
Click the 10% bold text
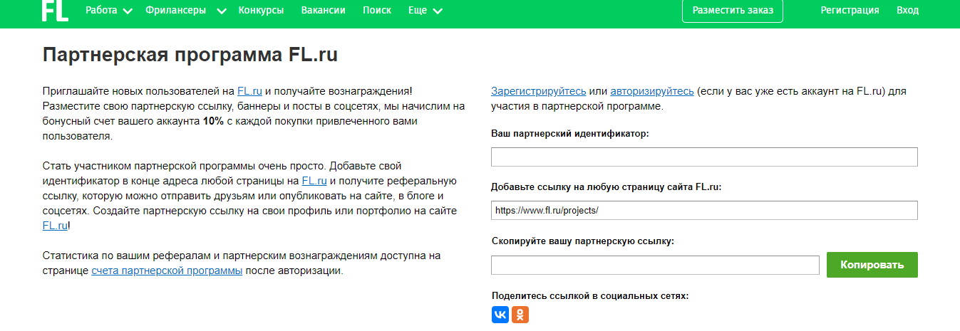(x=213, y=121)
